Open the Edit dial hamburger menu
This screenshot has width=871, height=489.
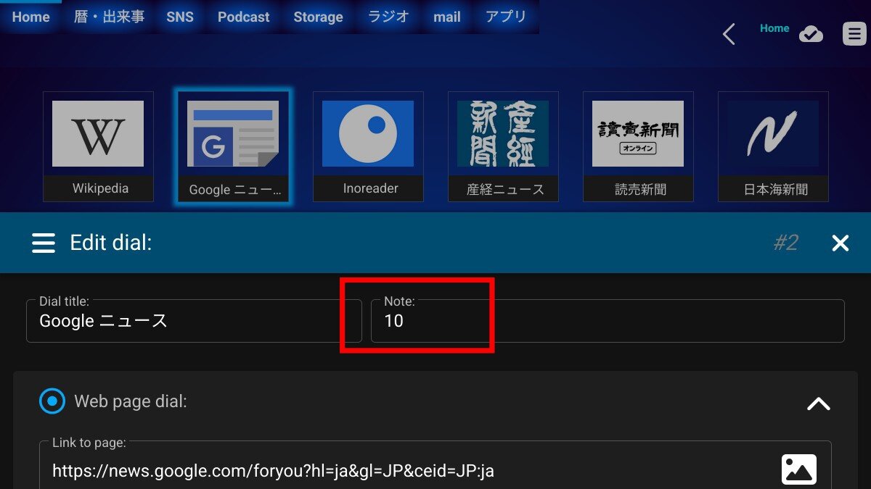point(44,243)
